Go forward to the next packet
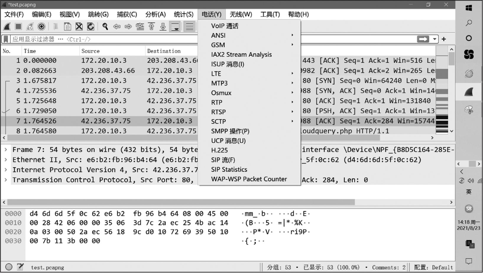483x273 pixels. click(x=128, y=27)
